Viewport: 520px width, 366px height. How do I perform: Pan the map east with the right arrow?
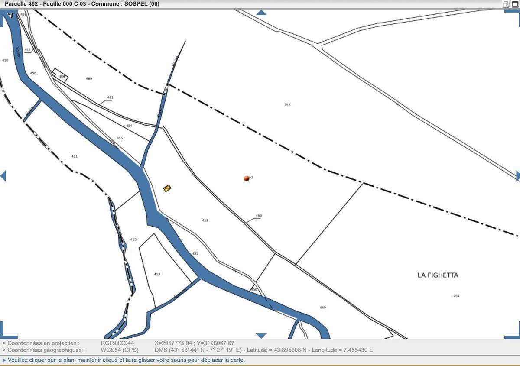pos(518,176)
